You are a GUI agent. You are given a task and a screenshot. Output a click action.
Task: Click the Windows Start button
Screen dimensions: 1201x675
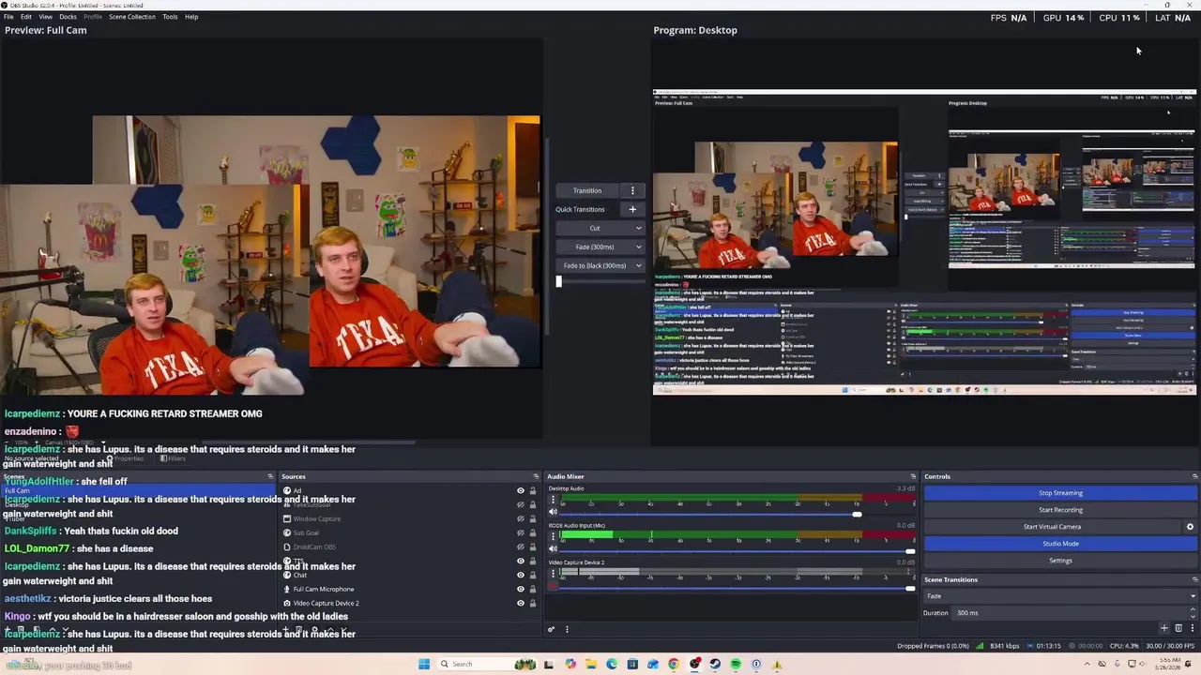point(424,664)
